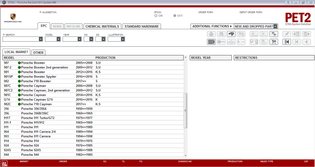Open the single shopping cart
The height and width of the screenshot is (167, 315).
point(274,42)
